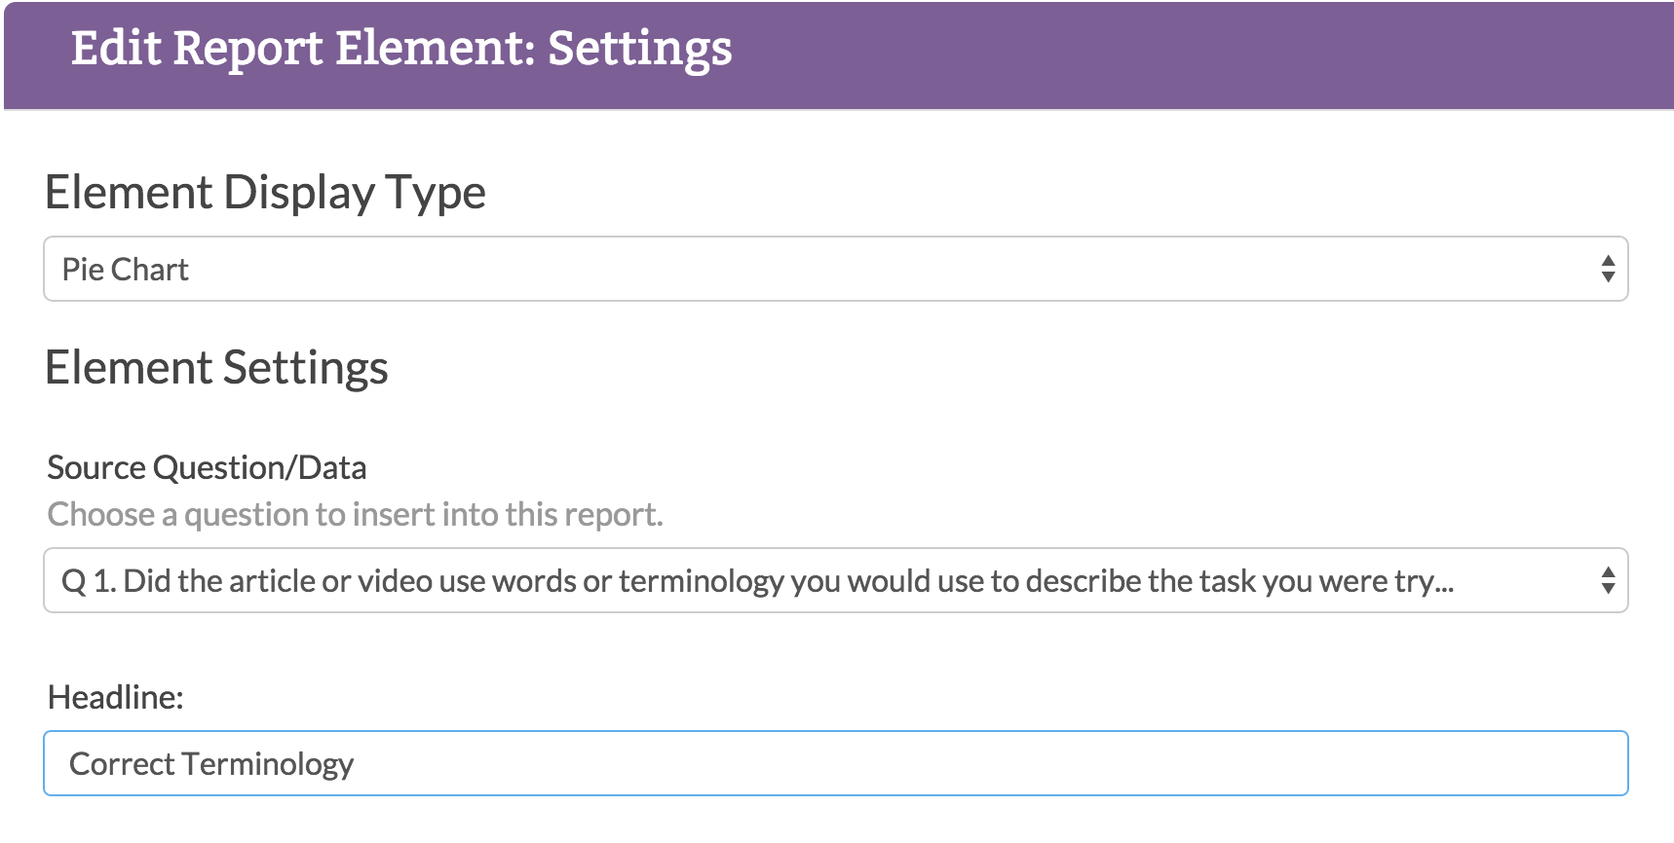
Task: Click down arrow on Pie Chart selector
Action: click(x=1608, y=277)
